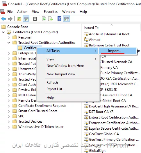Click certificate icon beside GlobalSign

point(86,150)
